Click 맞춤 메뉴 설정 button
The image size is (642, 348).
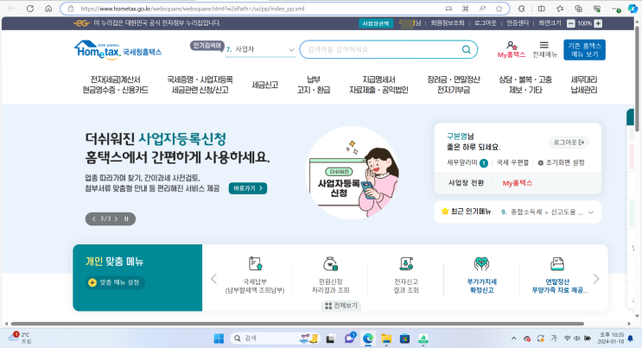tap(116, 282)
